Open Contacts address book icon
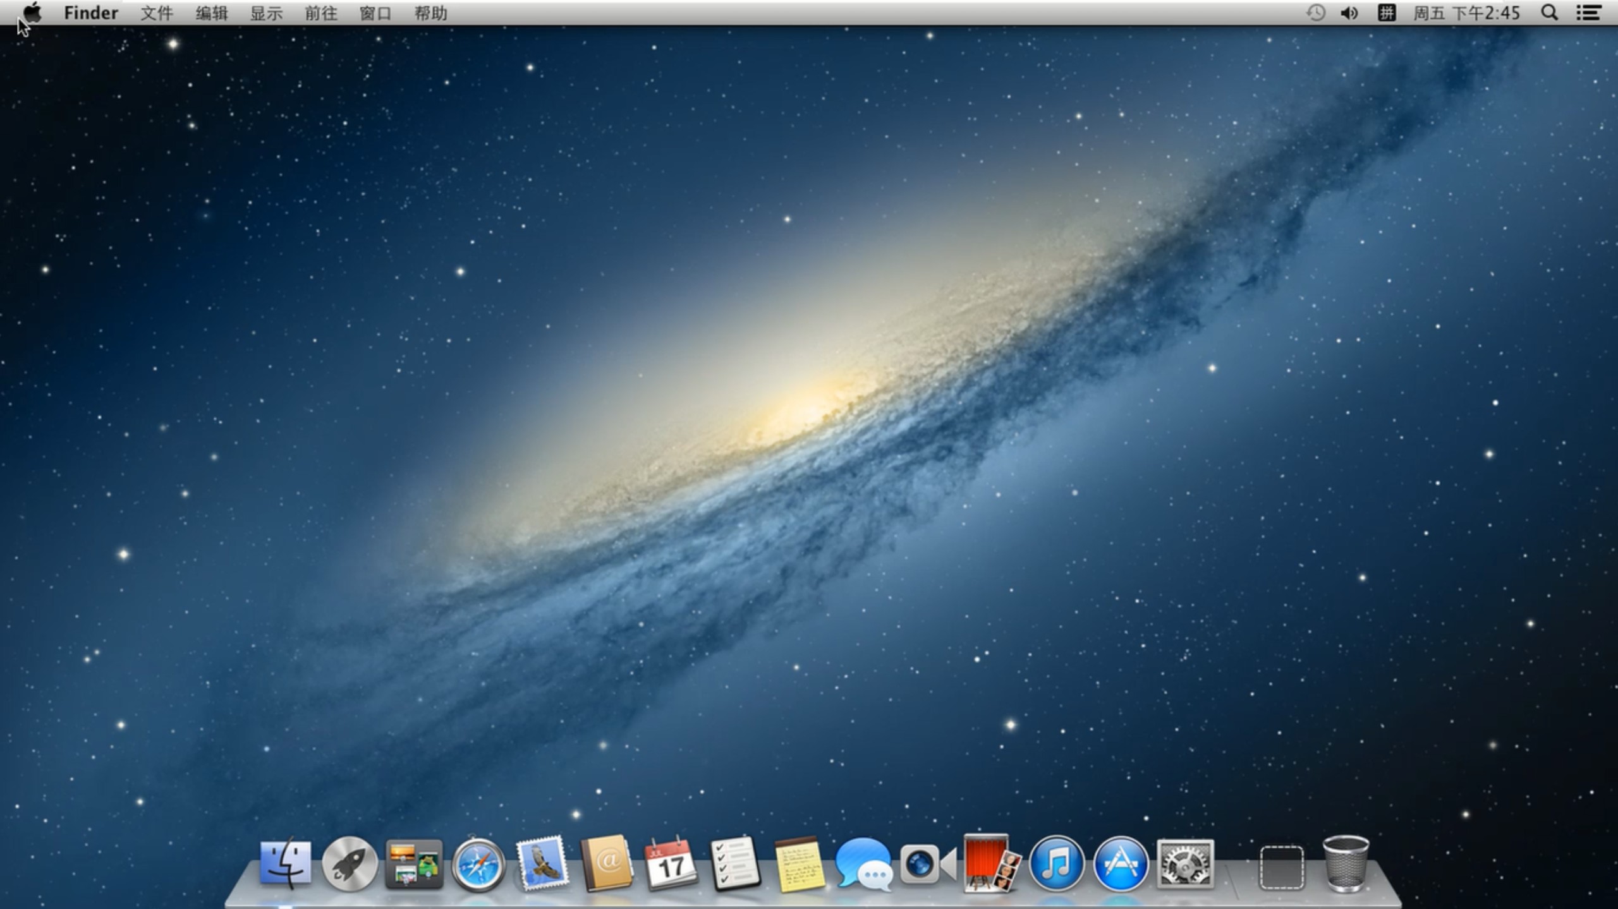Viewport: 1618px width, 909px height. click(607, 864)
